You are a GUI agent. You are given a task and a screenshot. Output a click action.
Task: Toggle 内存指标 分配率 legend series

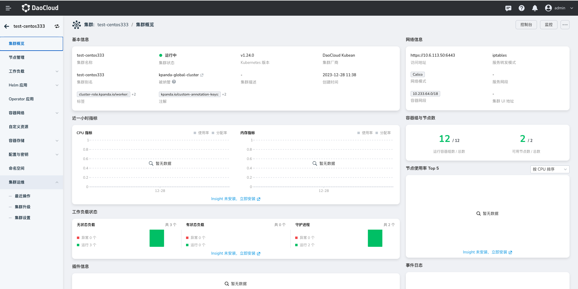383,133
